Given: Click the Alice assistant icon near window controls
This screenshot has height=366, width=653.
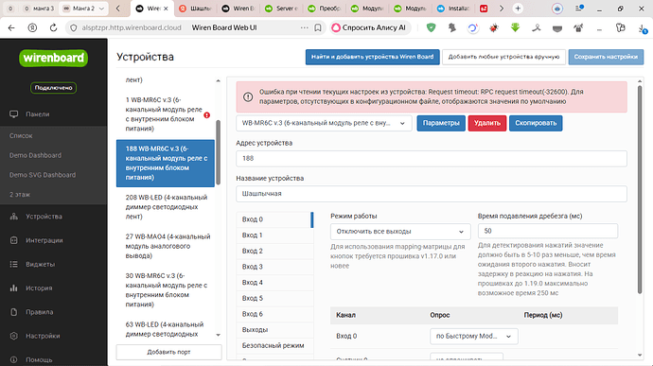Looking at the screenshot, I should tap(557, 9).
